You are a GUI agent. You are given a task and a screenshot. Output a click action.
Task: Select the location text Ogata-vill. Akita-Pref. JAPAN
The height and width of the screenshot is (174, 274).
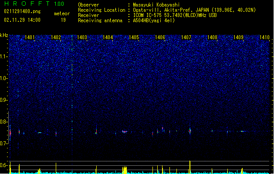[171, 10]
